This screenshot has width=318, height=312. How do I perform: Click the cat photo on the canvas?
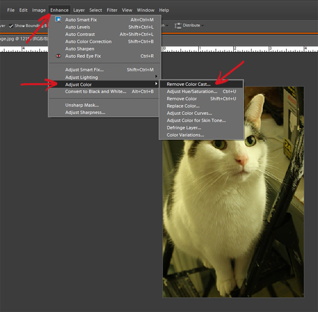click(233, 212)
